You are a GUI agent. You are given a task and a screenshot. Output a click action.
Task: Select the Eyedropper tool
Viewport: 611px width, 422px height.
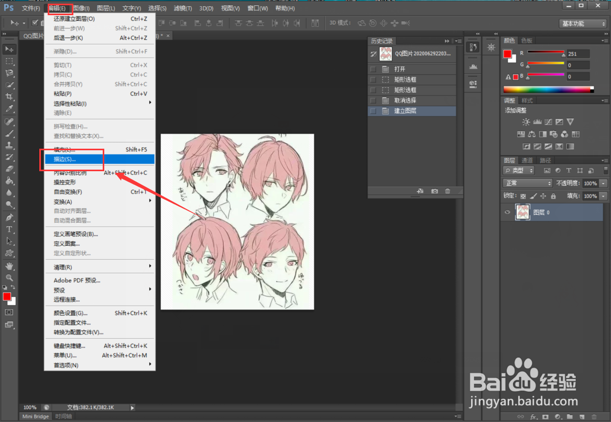pyautogui.click(x=9, y=108)
